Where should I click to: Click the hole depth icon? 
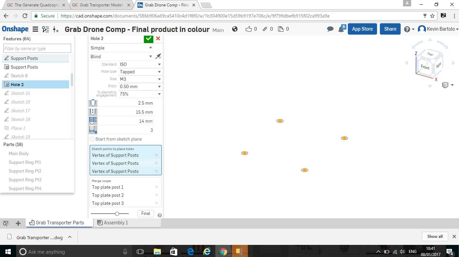pyautogui.click(x=93, y=112)
